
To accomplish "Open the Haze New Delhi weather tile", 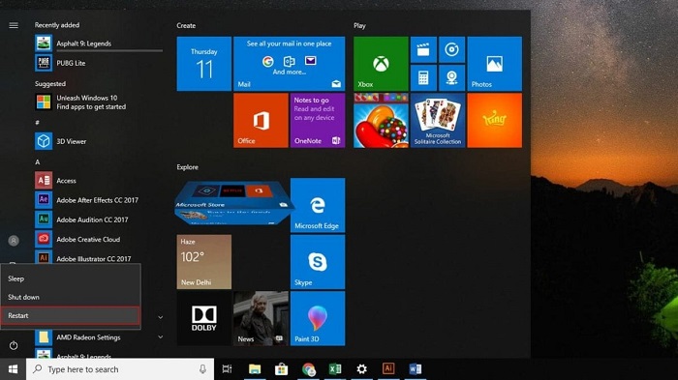I will [x=203, y=262].
